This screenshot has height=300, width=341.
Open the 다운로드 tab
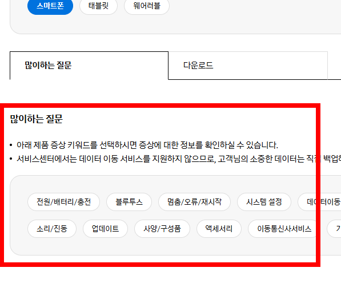coord(248,66)
